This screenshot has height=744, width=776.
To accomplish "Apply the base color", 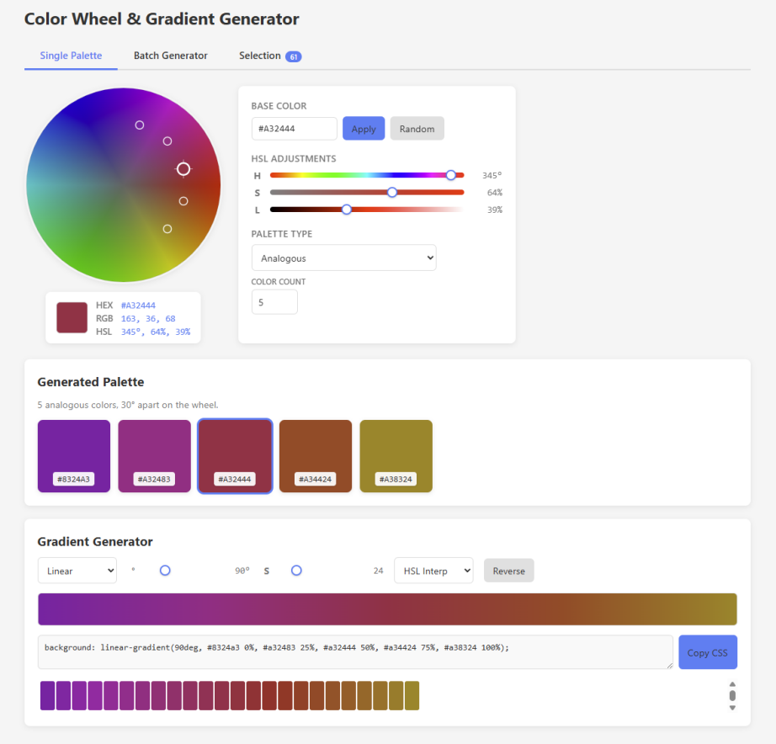I will [x=364, y=129].
